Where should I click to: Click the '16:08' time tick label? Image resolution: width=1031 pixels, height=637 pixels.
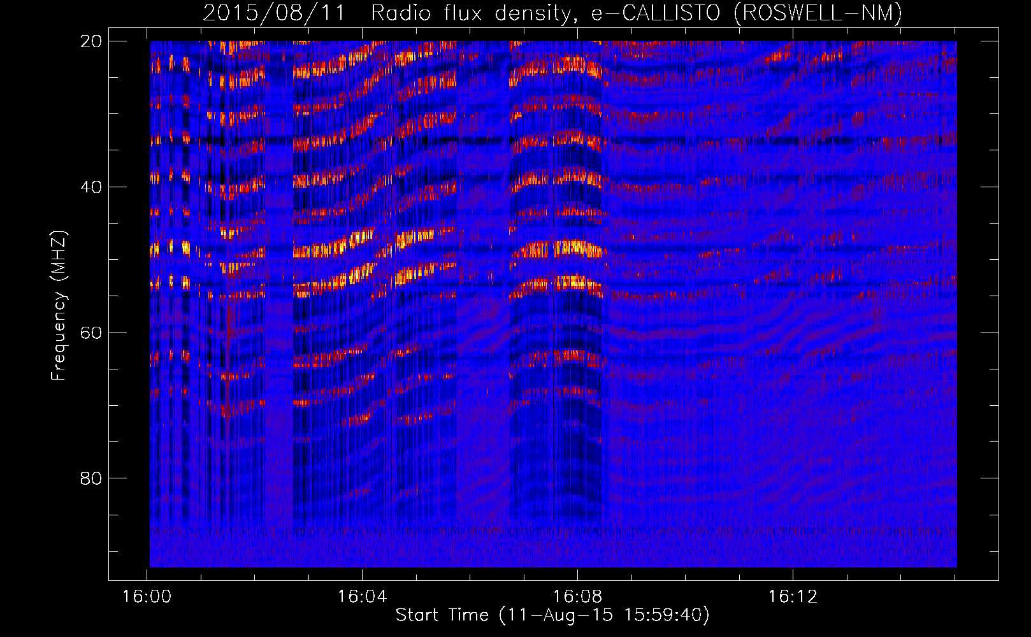(577, 597)
